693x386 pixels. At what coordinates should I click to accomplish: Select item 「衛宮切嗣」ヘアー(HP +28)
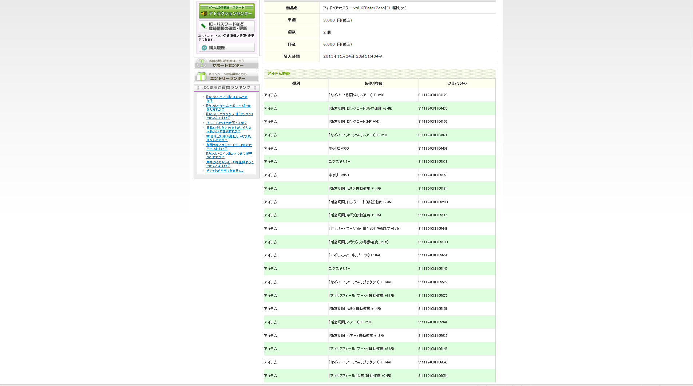point(350,322)
